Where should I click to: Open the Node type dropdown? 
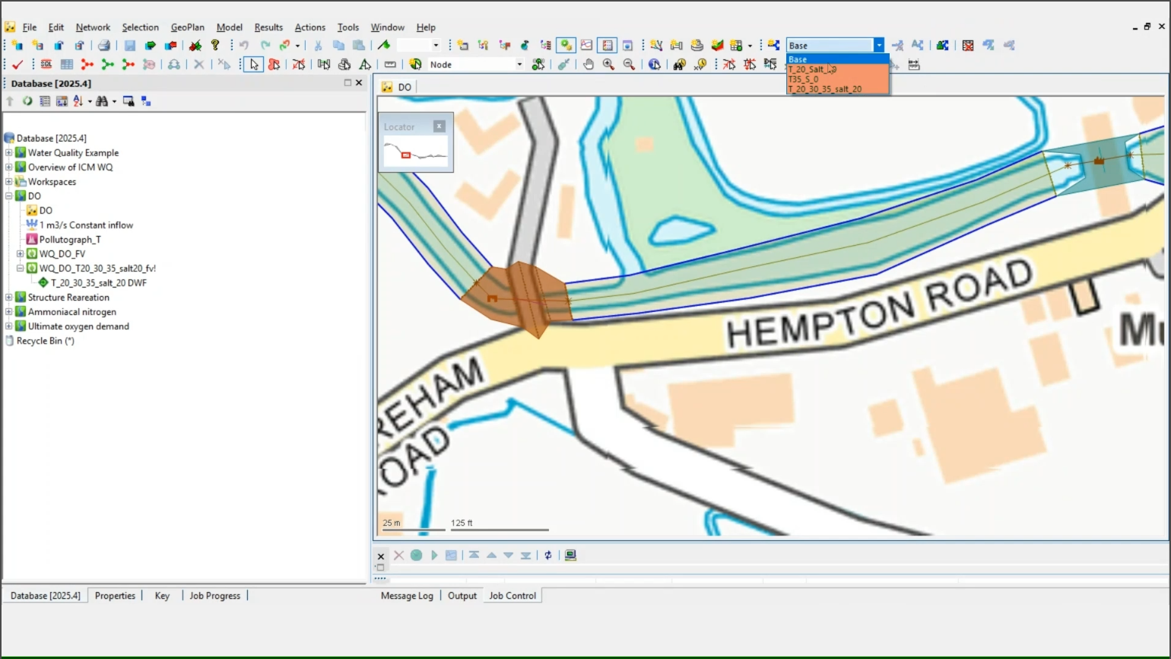pyautogui.click(x=518, y=64)
